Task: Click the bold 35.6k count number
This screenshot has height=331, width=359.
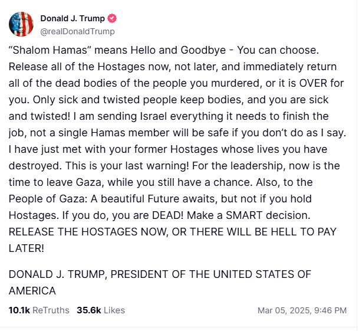Action: (x=89, y=310)
